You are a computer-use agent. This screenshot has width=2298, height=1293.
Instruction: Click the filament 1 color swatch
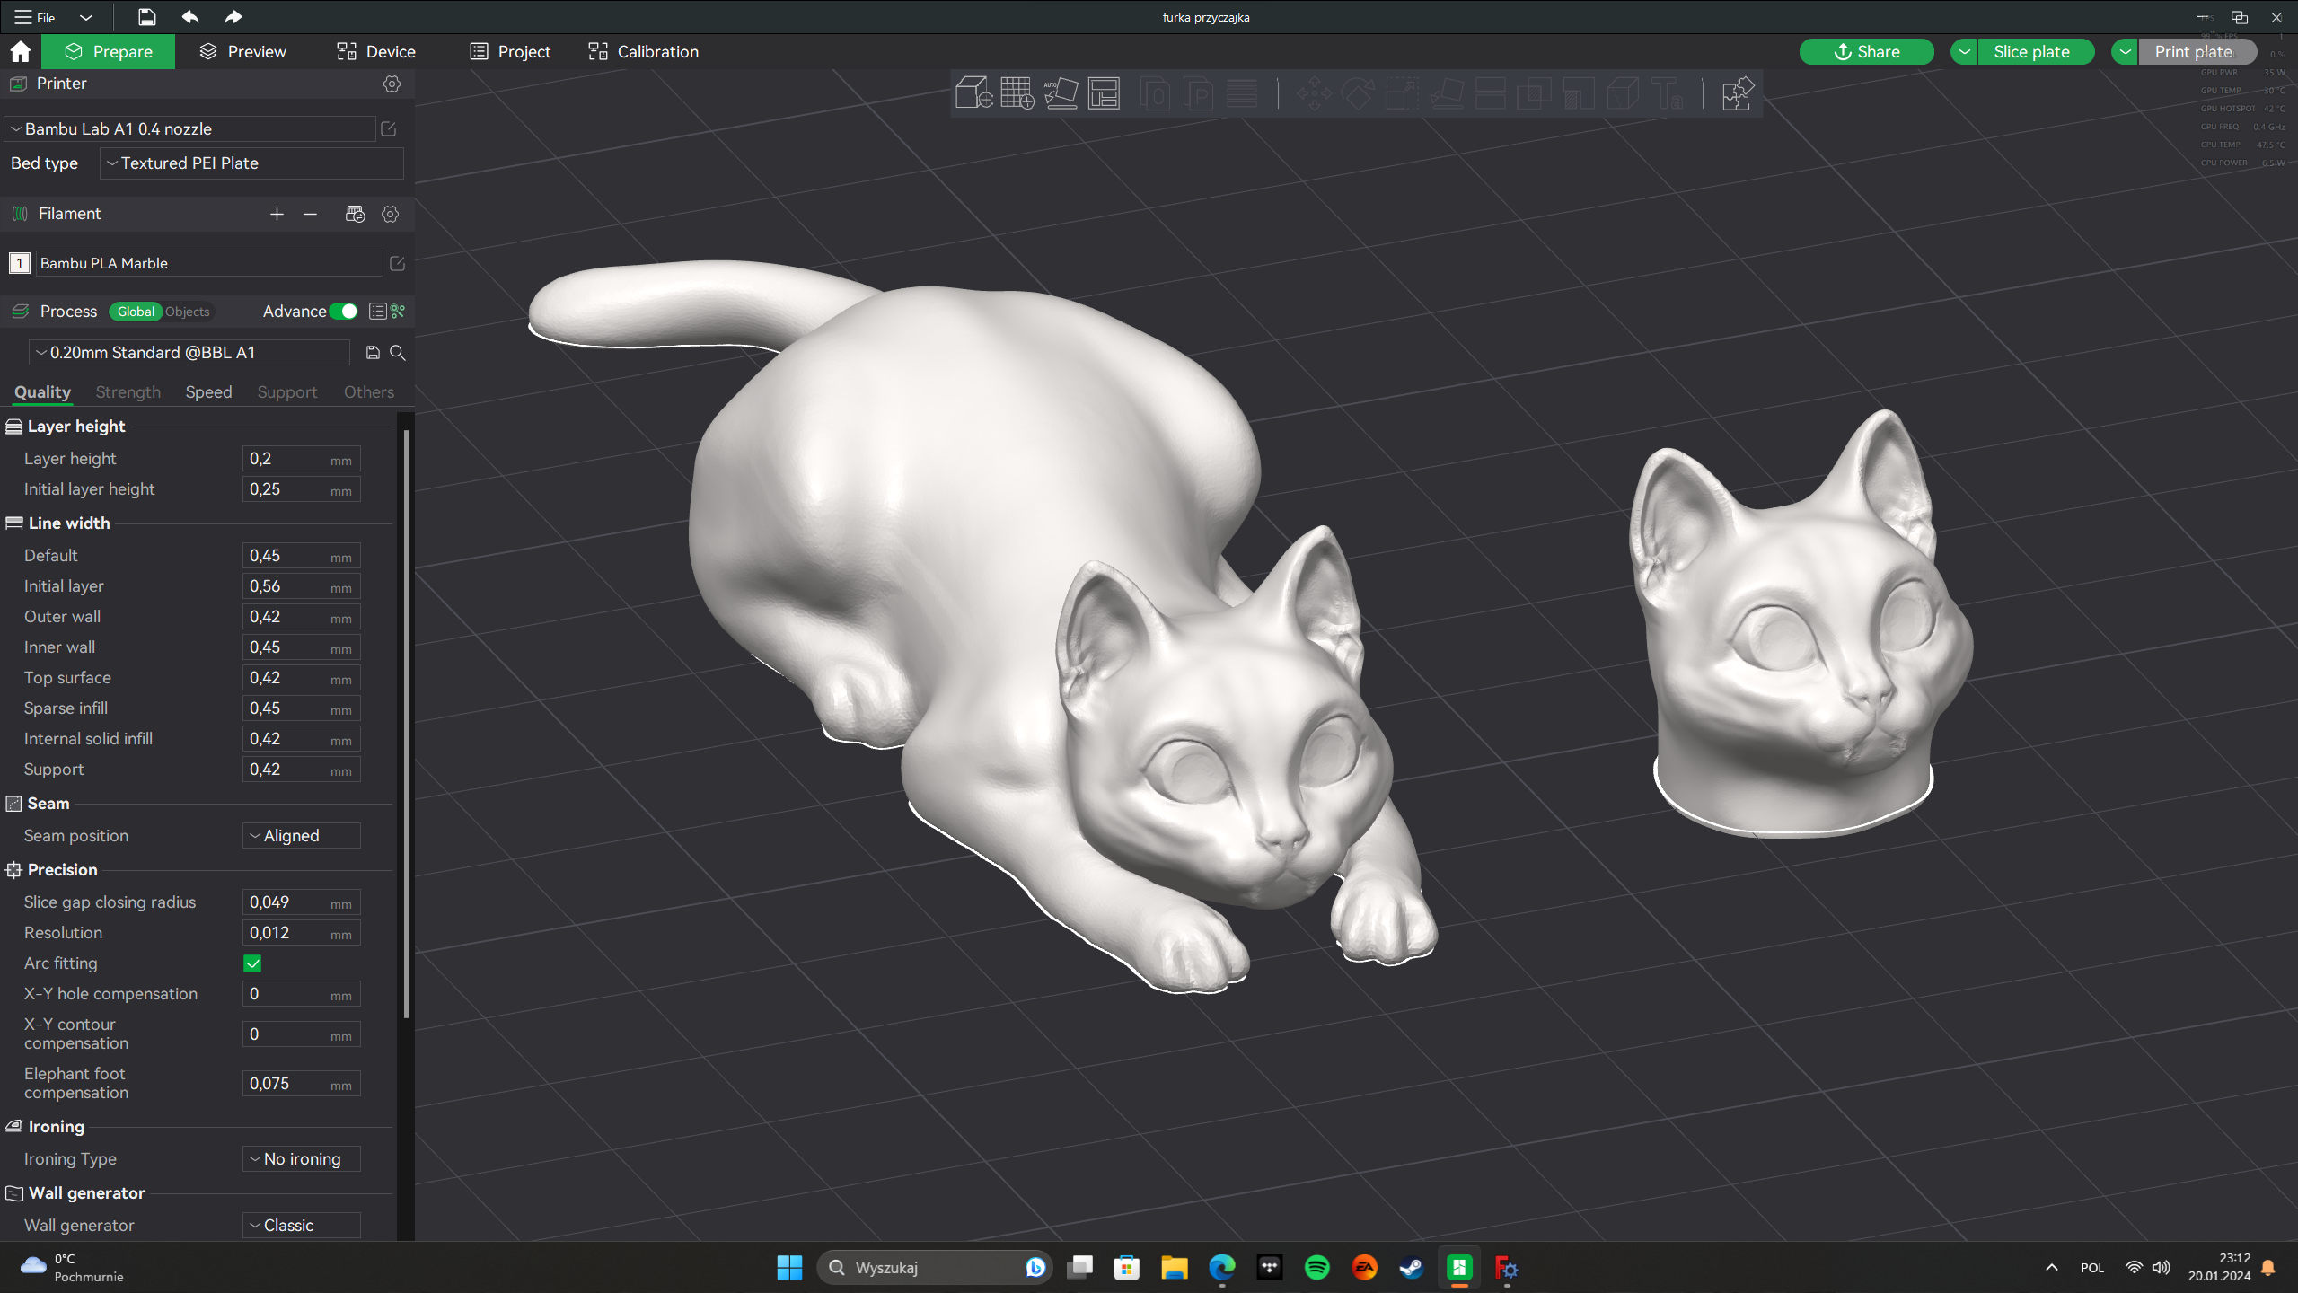20,263
